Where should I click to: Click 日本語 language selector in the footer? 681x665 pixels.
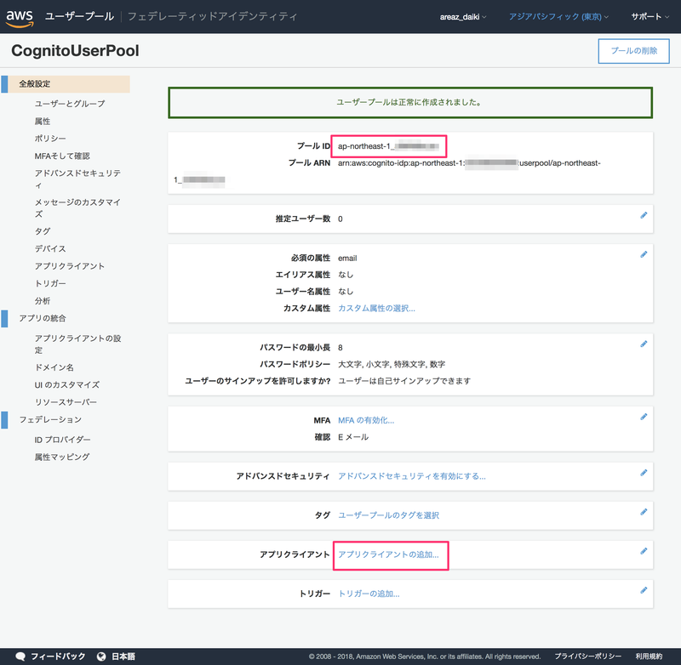click(123, 656)
